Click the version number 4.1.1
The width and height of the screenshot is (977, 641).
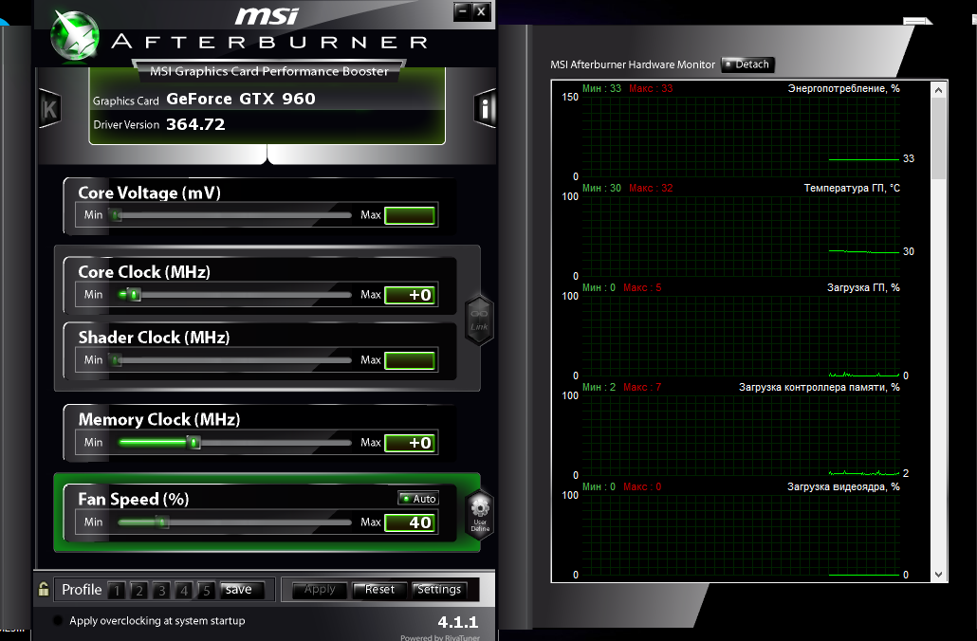[458, 622]
